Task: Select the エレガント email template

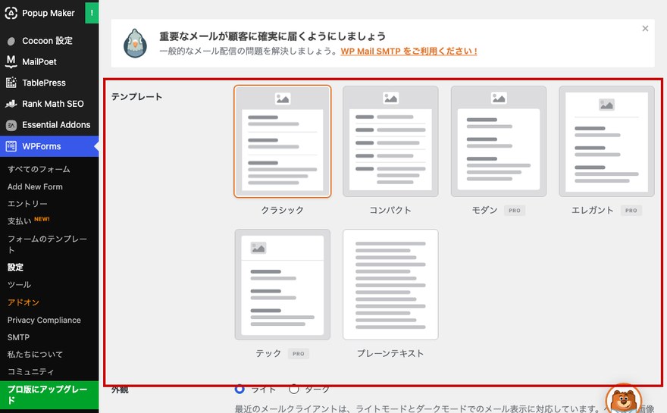Action: click(606, 142)
